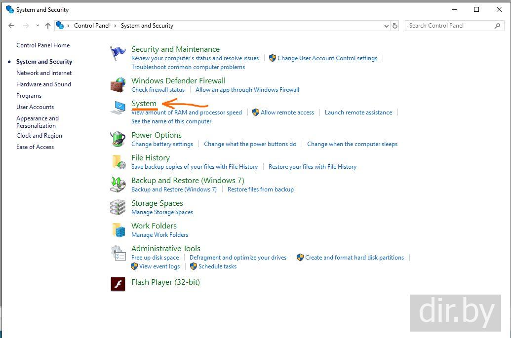Click the search magnifier icon
This screenshot has height=338, width=511.
click(497, 26)
